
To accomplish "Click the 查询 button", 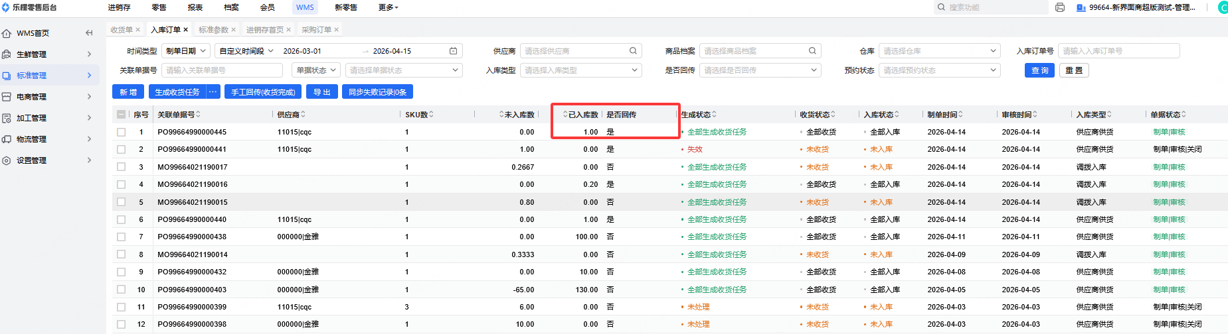I will (1039, 70).
